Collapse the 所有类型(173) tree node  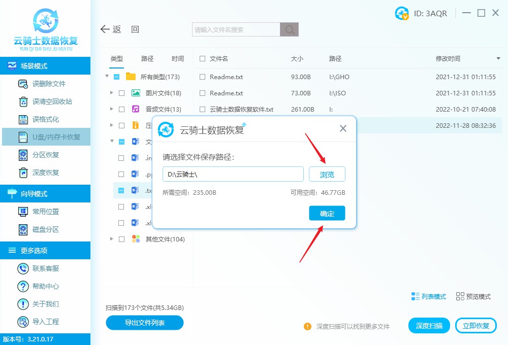coord(107,77)
